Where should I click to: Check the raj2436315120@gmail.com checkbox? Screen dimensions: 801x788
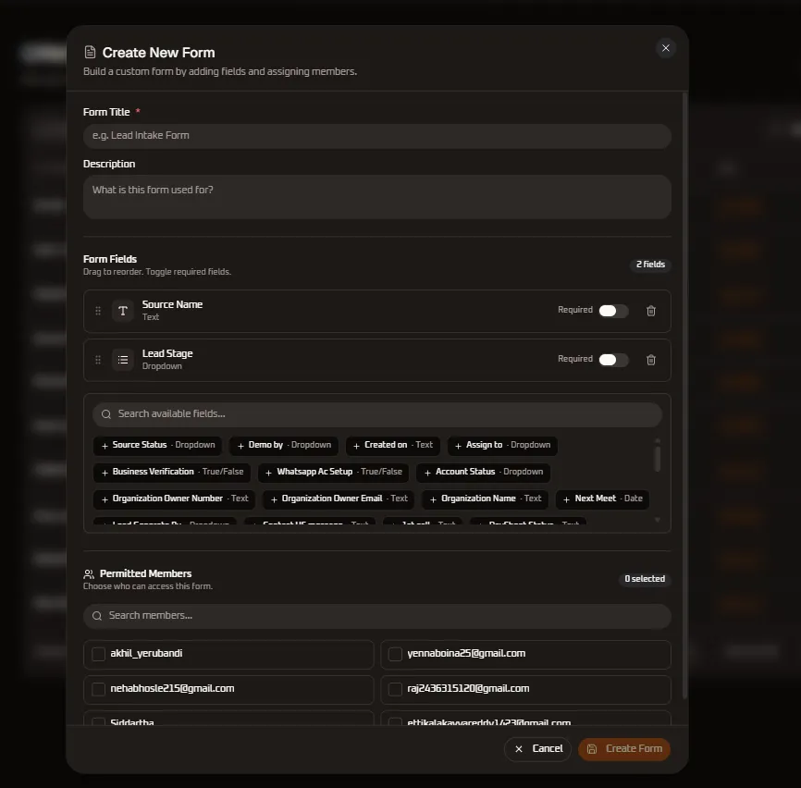coord(395,689)
